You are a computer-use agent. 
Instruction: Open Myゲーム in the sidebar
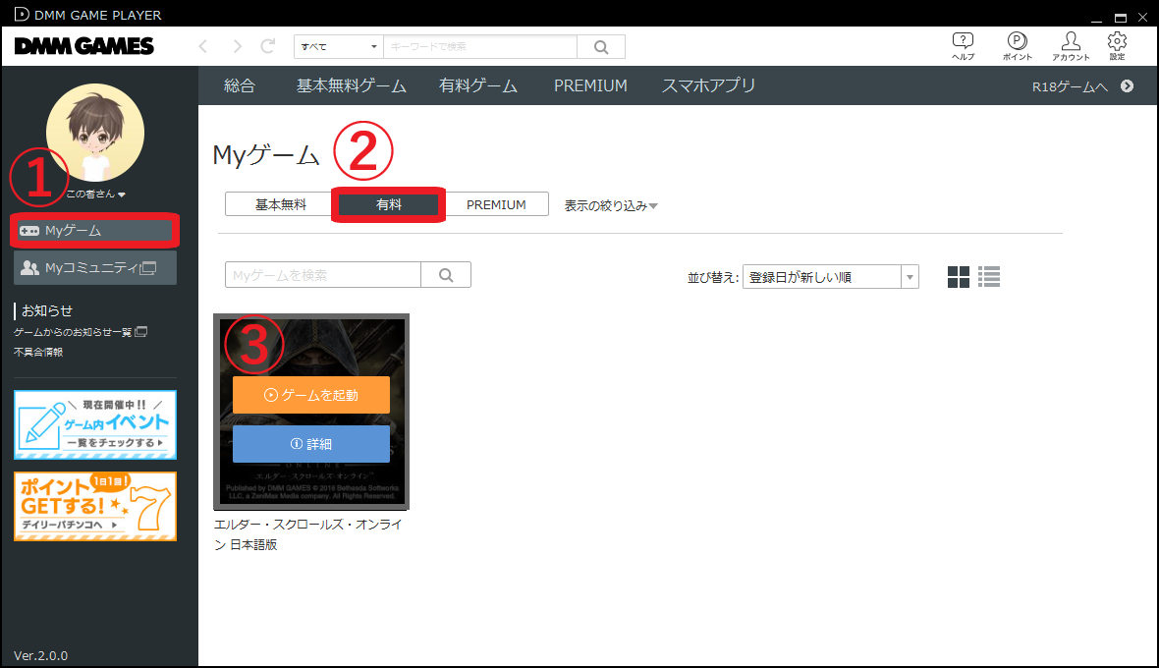94,231
